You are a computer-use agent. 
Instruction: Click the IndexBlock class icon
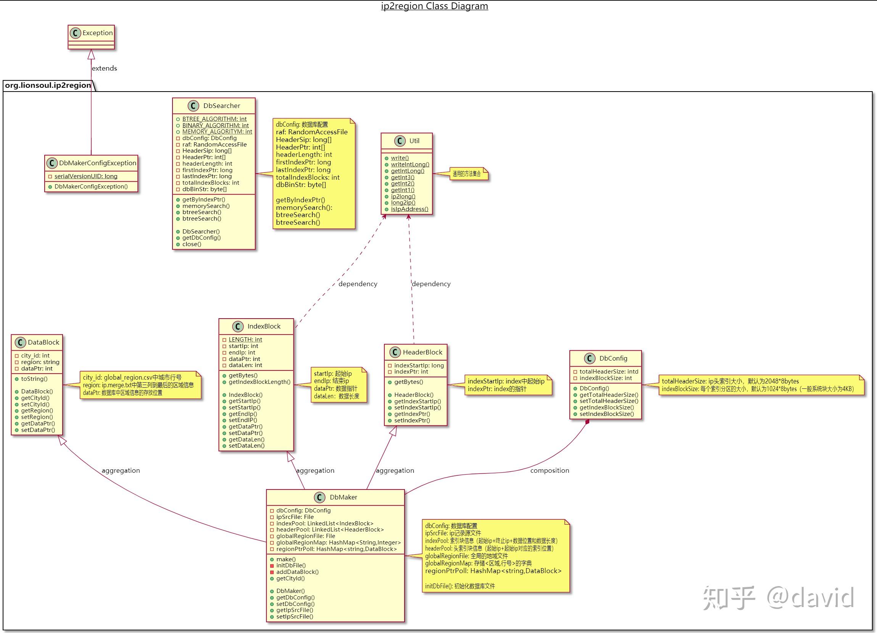(238, 326)
